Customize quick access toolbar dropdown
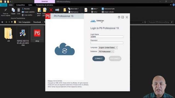175x98 pixels. click(10, 2)
